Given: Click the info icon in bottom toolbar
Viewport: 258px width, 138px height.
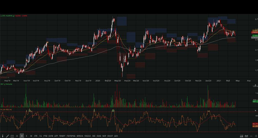Looking at the screenshot, I should pos(3,136).
